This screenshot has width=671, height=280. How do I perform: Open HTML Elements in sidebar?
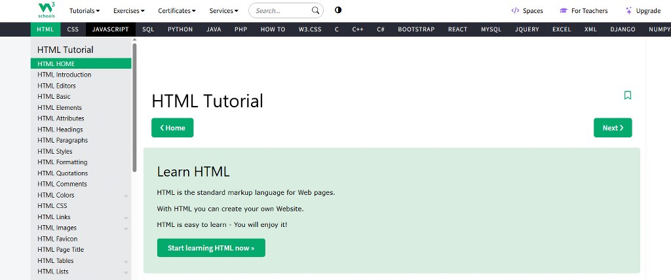pos(81,108)
